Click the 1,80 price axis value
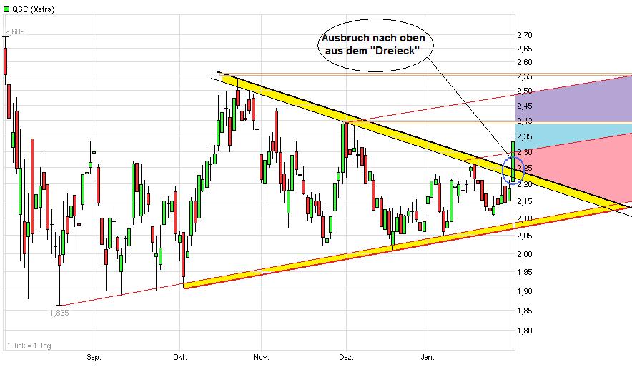The image size is (632, 367). (524, 331)
